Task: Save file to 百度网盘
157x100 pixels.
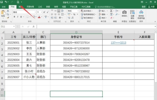Action: (141, 15)
